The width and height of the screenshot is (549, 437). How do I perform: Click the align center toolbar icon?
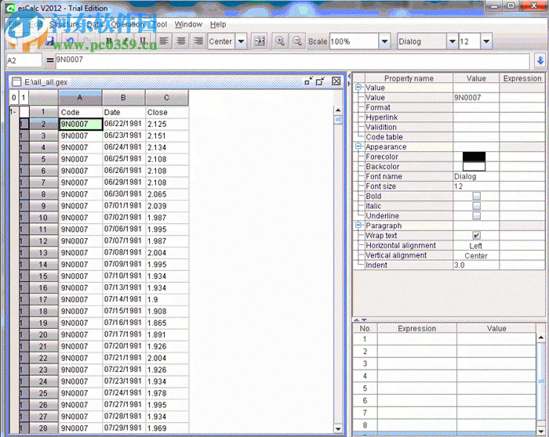[x=181, y=41]
